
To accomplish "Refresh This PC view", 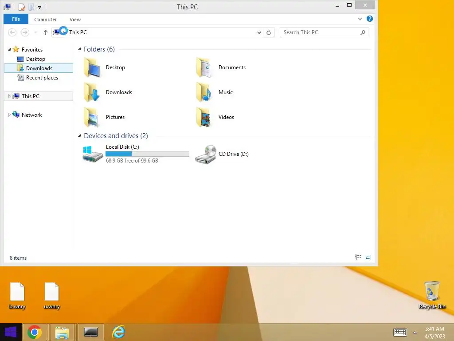I will point(269,32).
